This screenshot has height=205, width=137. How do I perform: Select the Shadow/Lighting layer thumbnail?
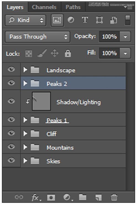click(41, 101)
